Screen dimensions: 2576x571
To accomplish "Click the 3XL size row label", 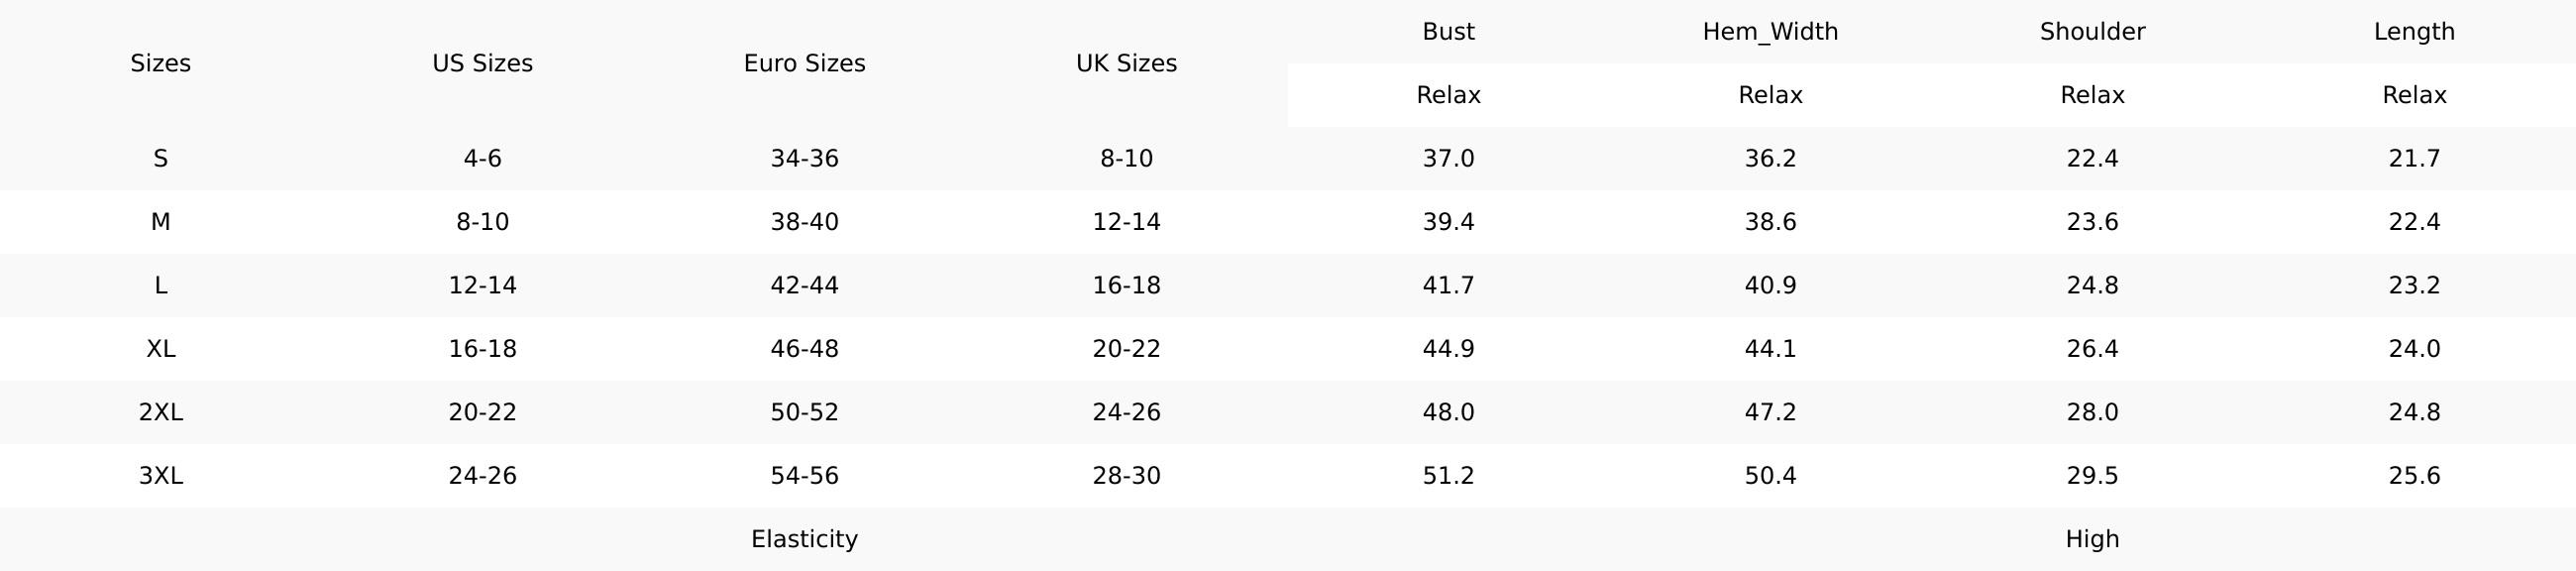I will pos(160,475).
